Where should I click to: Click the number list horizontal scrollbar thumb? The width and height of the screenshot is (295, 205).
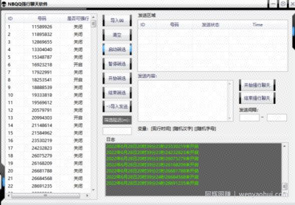coord(46,195)
